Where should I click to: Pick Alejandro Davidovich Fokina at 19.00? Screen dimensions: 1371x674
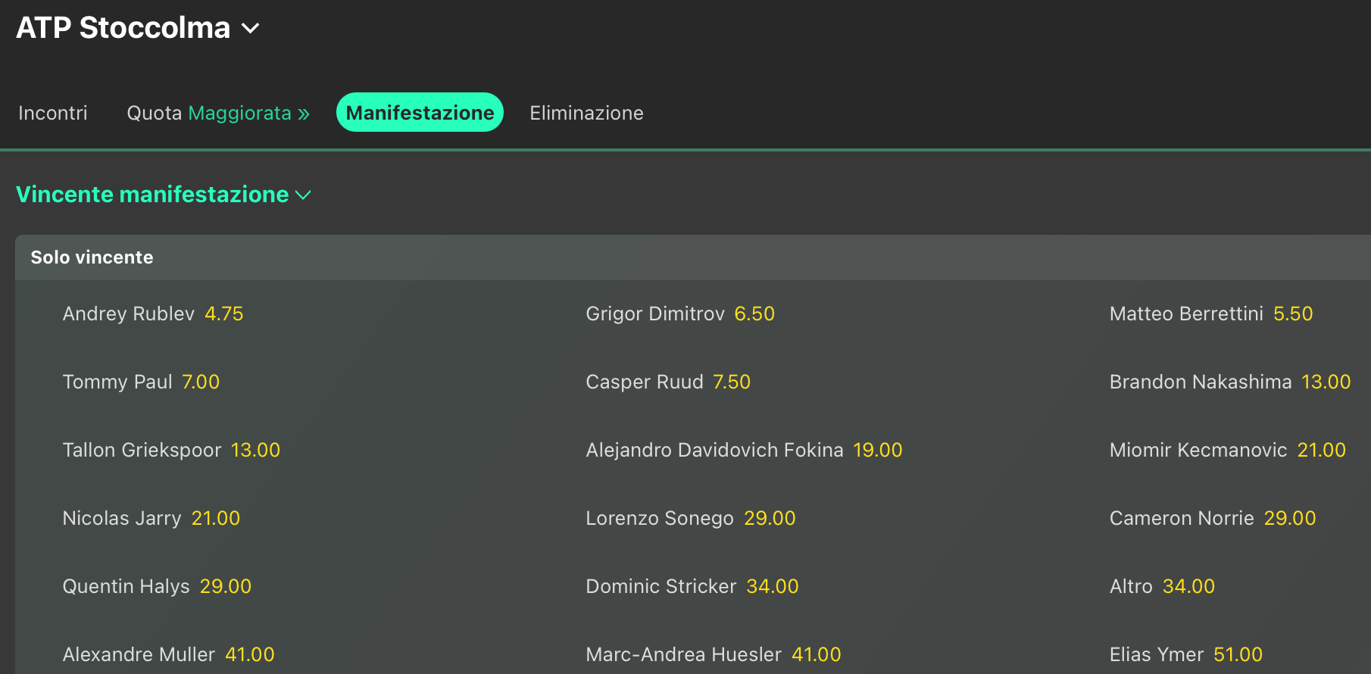pyautogui.click(x=743, y=450)
